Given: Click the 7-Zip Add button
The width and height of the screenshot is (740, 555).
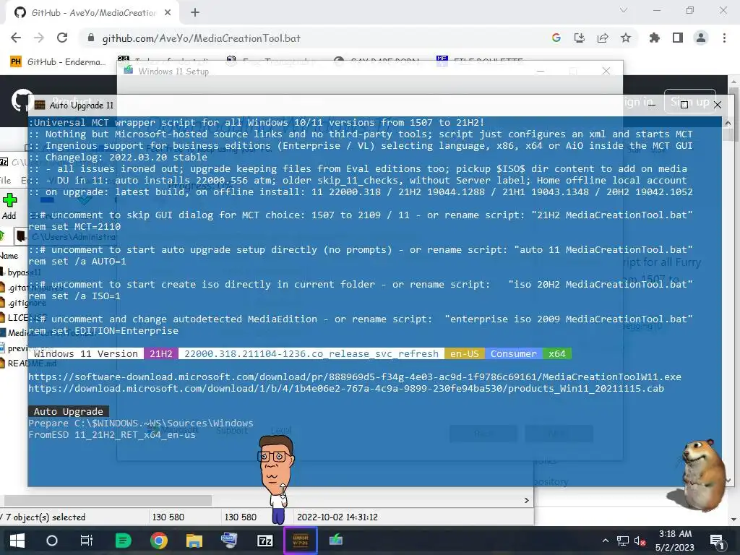Looking at the screenshot, I should [9, 207].
